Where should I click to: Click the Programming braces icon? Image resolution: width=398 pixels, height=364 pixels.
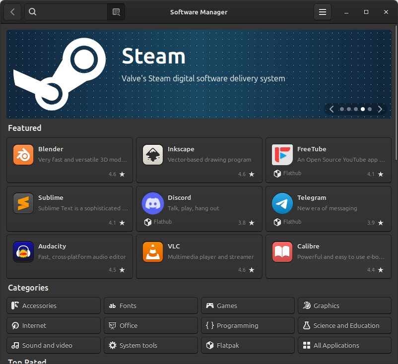[210, 325]
